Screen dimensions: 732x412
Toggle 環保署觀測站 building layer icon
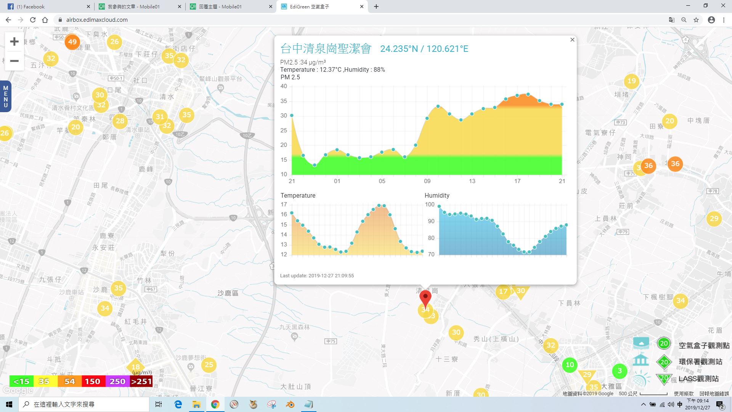pos(641,360)
